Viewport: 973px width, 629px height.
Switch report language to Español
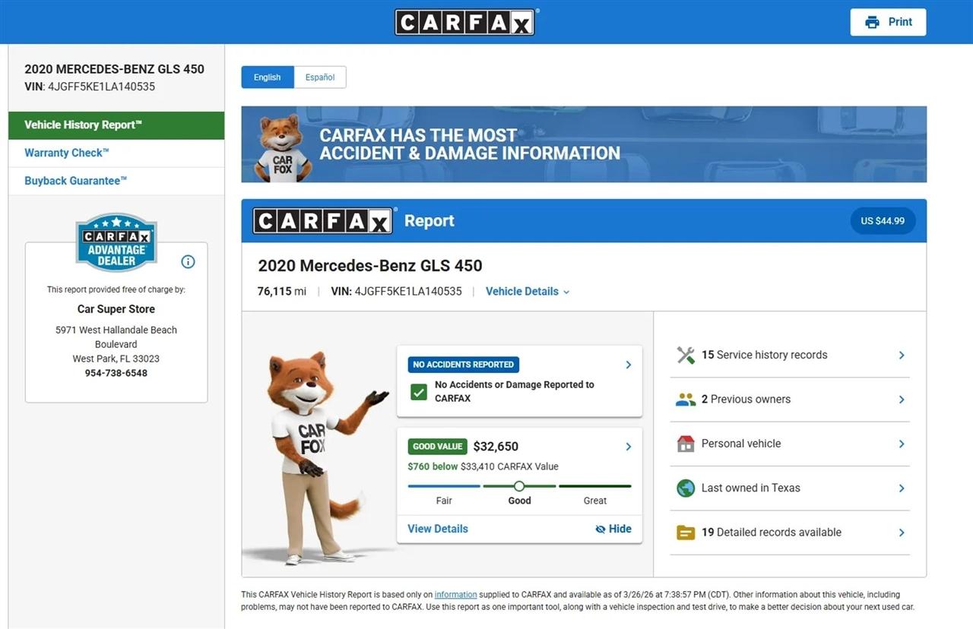[x=320, y=77]
